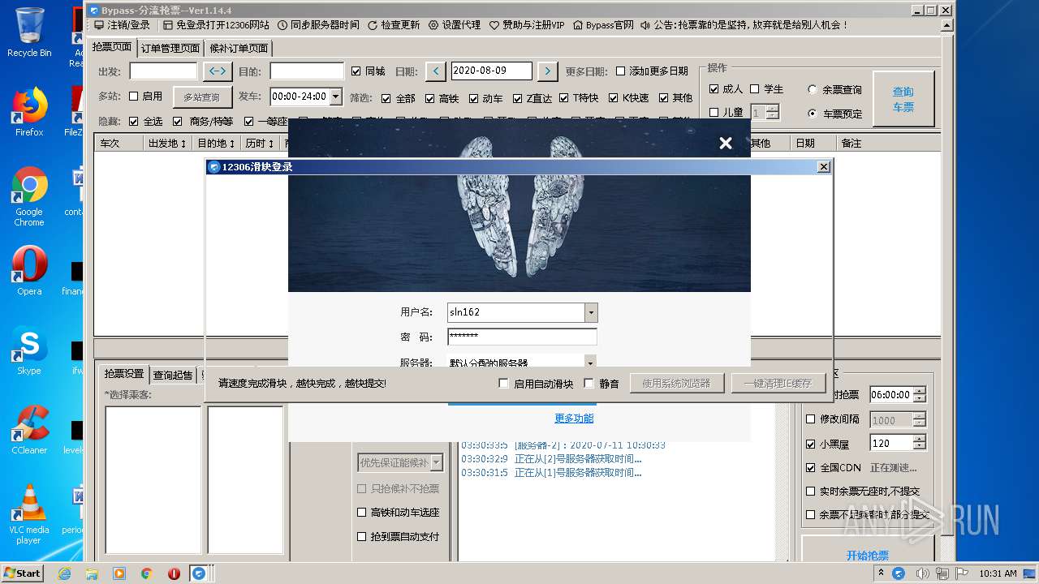Close the login overlay with white X
This screenshot has width=1039, height=584.
point(726,143)
